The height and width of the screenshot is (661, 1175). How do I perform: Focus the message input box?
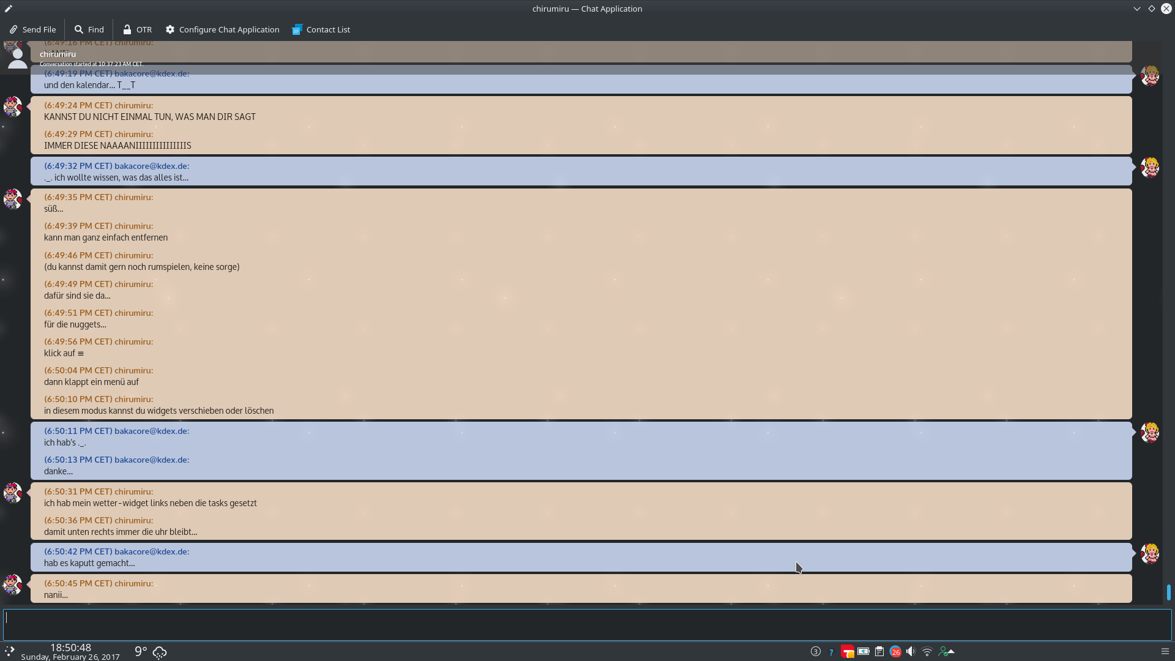[587, 624]
